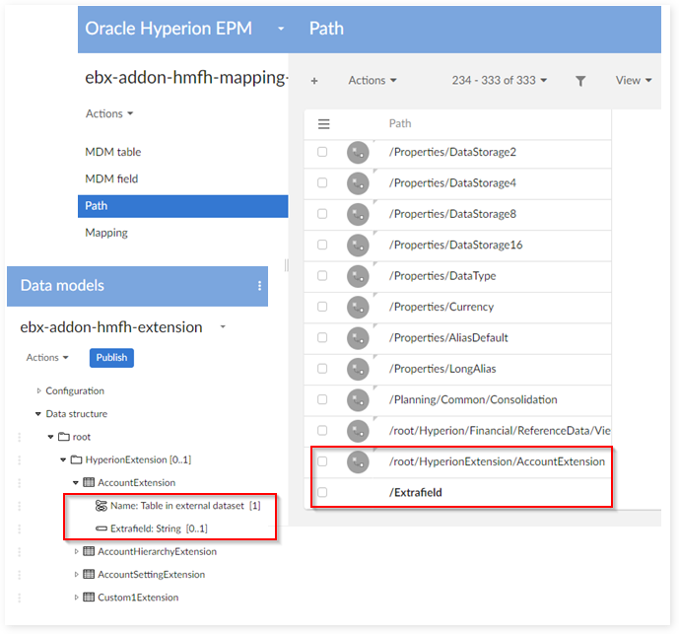Click the round icon beside /Properties/DataStorage16

point(358,246)
